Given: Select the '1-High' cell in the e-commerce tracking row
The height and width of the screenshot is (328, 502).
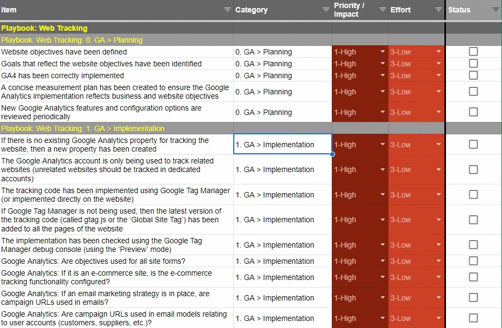Looking at the screenshot, I should pos(360,277).
